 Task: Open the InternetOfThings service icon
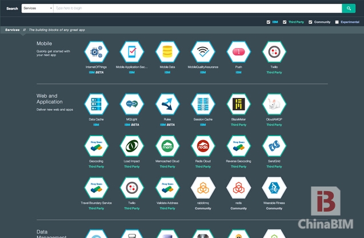click(96, 52)
